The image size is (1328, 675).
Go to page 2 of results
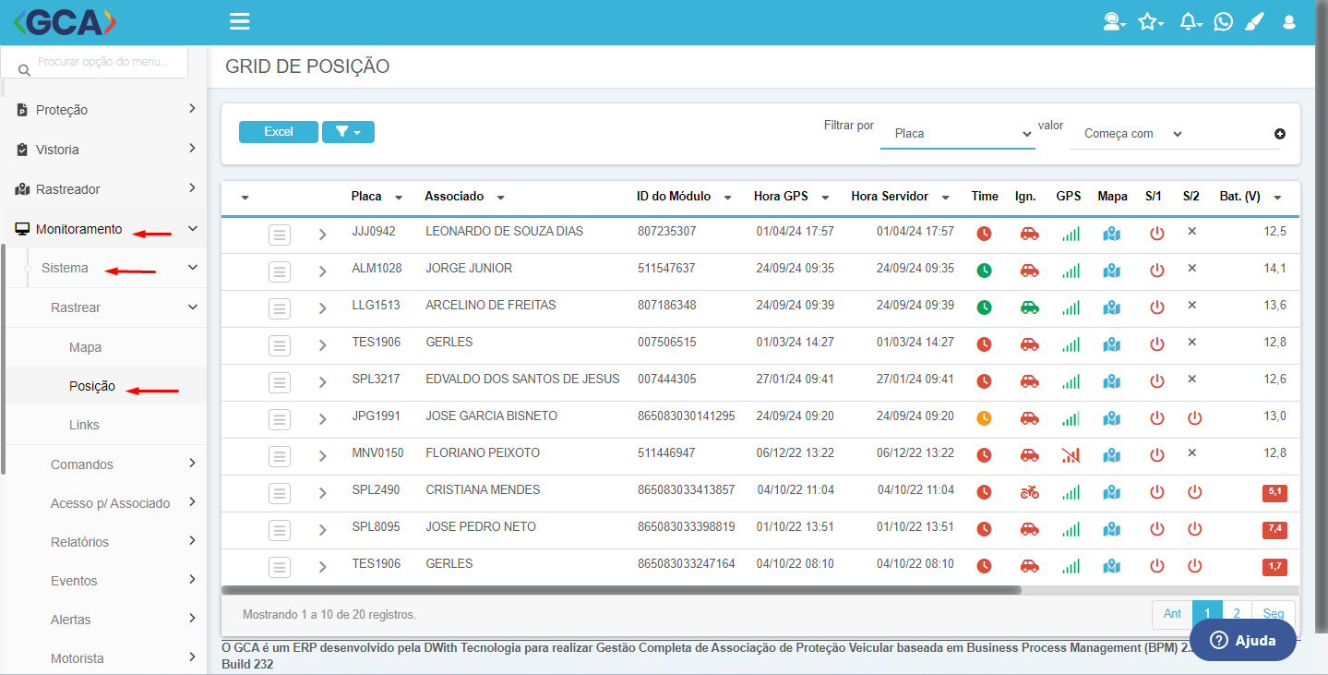coord(1237,614)
